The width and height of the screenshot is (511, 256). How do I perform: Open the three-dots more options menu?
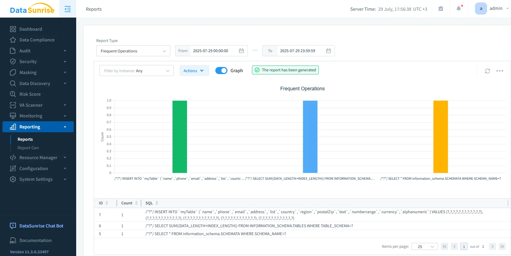[x=499, y=71]
